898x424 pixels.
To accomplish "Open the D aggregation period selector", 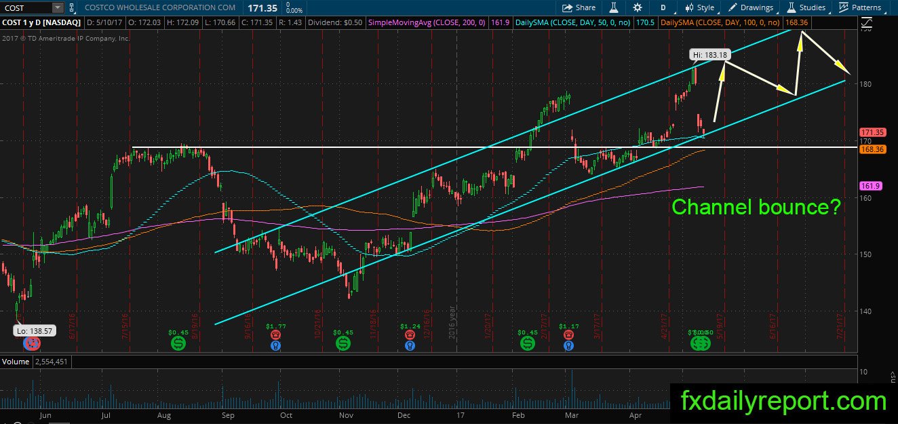I will coord(663,7).
